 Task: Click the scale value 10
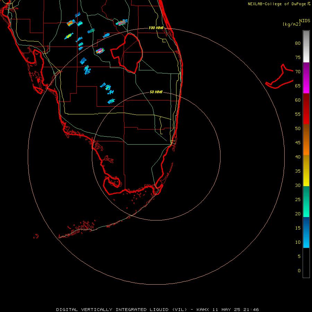[x=298, y=242]
